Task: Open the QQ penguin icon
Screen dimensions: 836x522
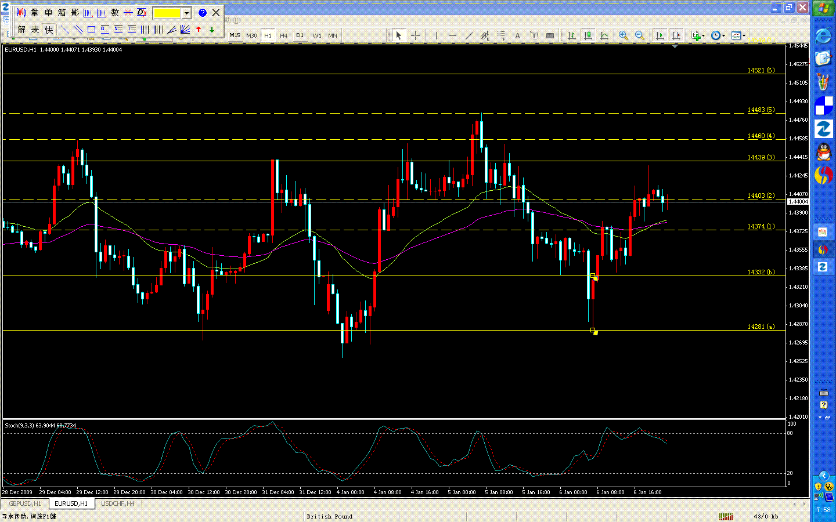Action: point(823,152)
